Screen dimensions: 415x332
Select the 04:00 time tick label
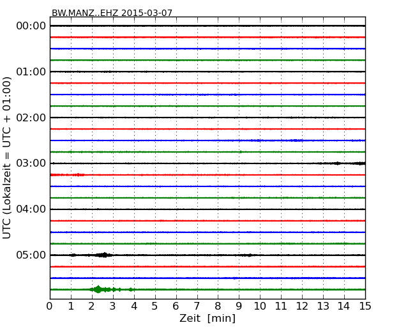(31, 209)
